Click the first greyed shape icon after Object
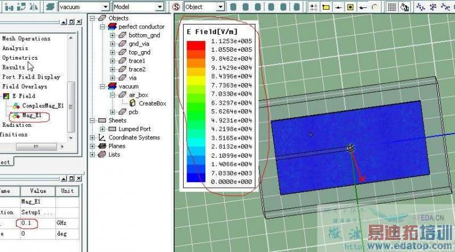 point(233,7)
